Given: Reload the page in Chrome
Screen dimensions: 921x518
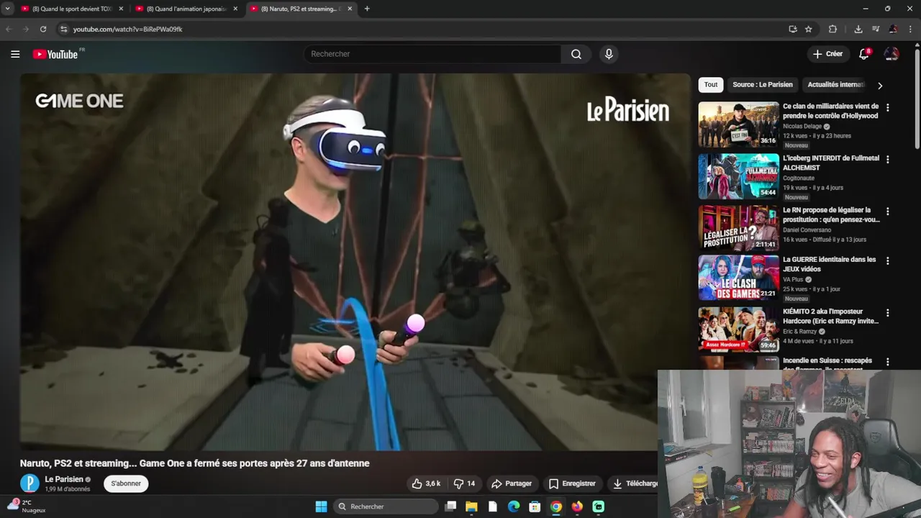Looking at the screenshot, I should [43, 29].
